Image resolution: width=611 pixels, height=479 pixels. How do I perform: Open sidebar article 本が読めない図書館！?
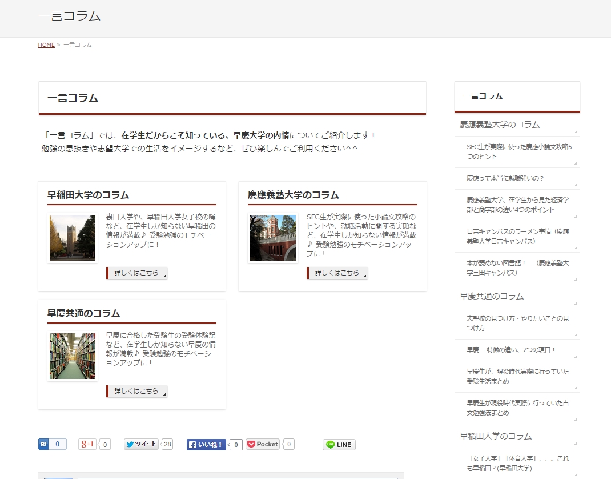[x=517, y=268]
